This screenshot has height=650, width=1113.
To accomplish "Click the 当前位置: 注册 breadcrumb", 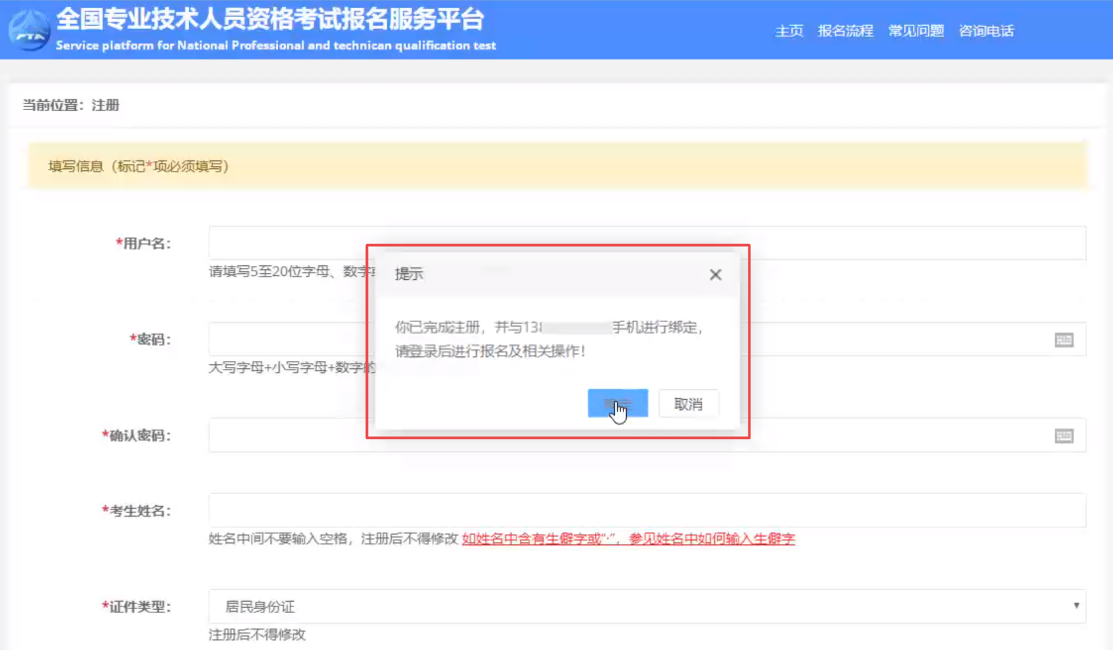I will (x=71, y=105).
